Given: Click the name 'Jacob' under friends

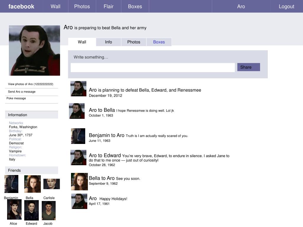Looking at the screenshot, I should [48, 223].
